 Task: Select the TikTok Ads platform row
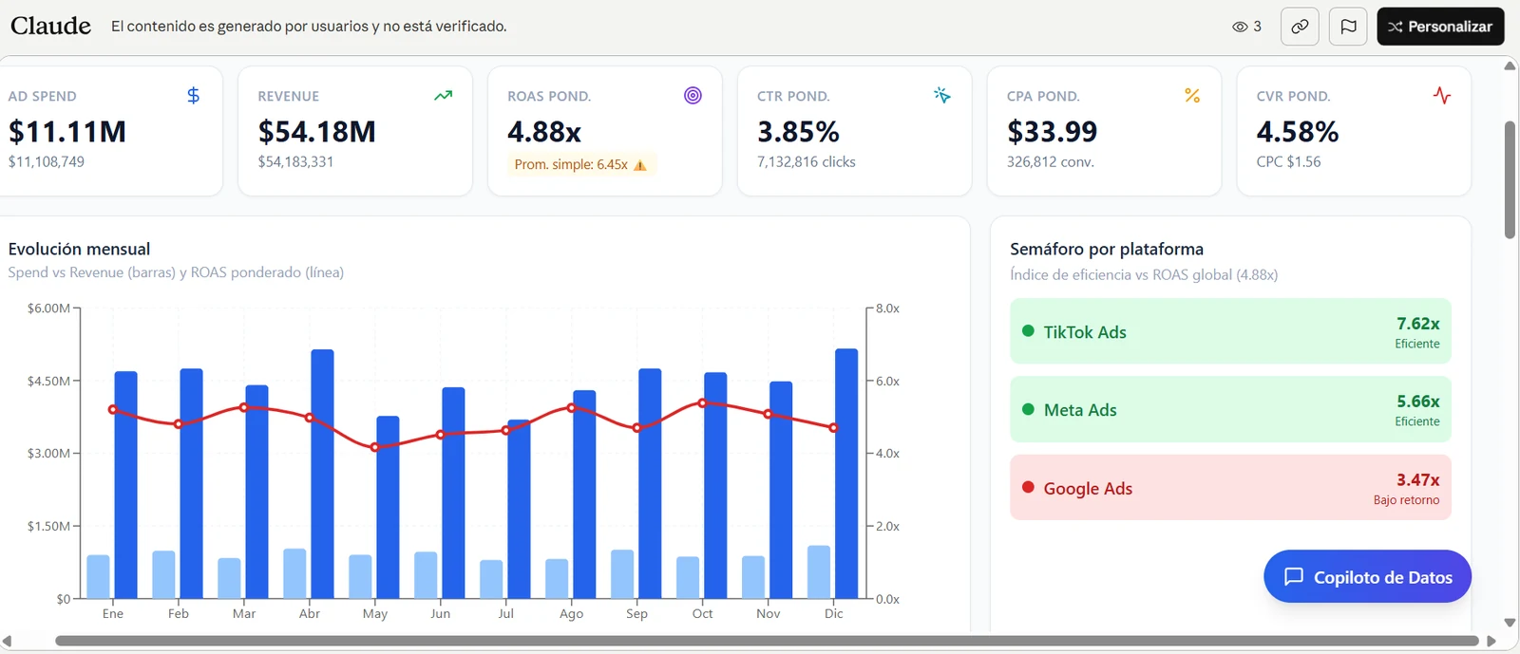1230,331
